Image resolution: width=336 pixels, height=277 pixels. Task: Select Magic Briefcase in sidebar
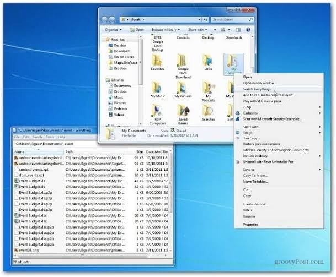[125, 63]
